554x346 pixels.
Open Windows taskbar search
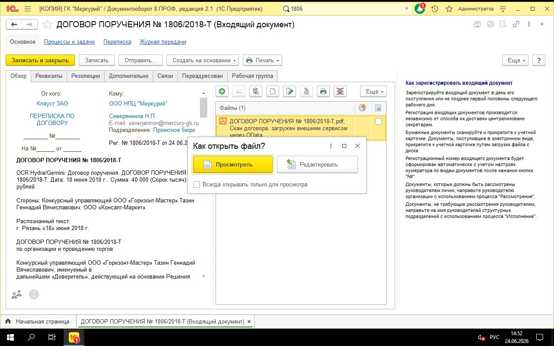(31, 337)
